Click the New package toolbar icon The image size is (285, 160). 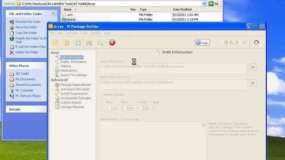(55, 43)
